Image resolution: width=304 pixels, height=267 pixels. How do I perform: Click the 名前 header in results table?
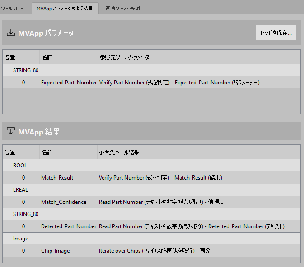click(x=47, y=152)
